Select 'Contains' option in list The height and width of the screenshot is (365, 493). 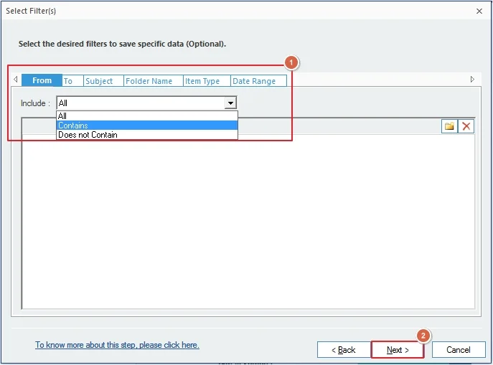click(x=147, y=125)
